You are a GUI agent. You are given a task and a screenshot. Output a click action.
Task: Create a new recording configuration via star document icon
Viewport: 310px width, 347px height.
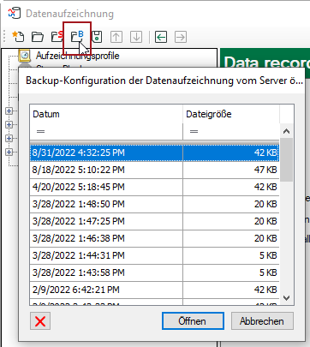(18, 37)
